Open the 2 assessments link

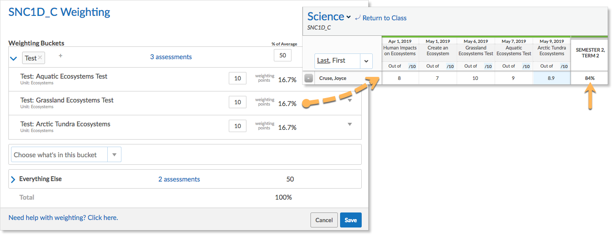click(179, 179)
